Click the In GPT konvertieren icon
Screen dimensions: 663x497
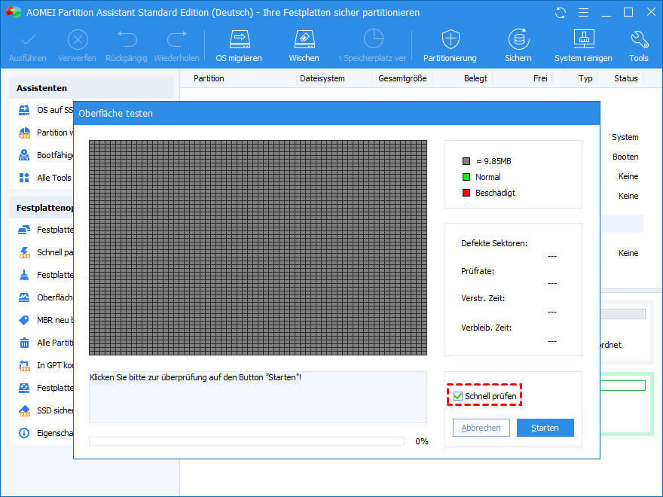pos(25,365)
